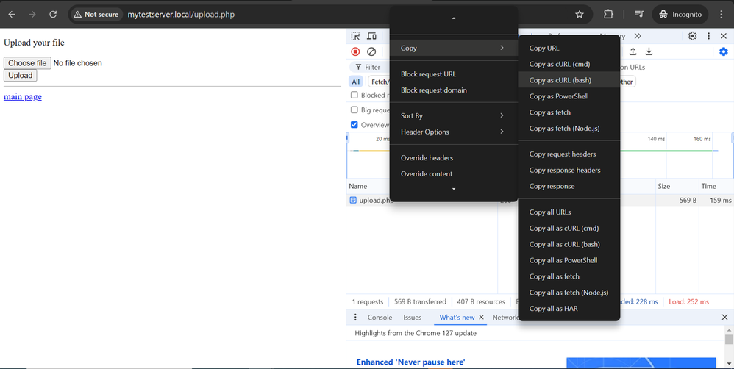
Task: Enable the Blocked response cookies checkbox
Action: (x=354, y=95)
